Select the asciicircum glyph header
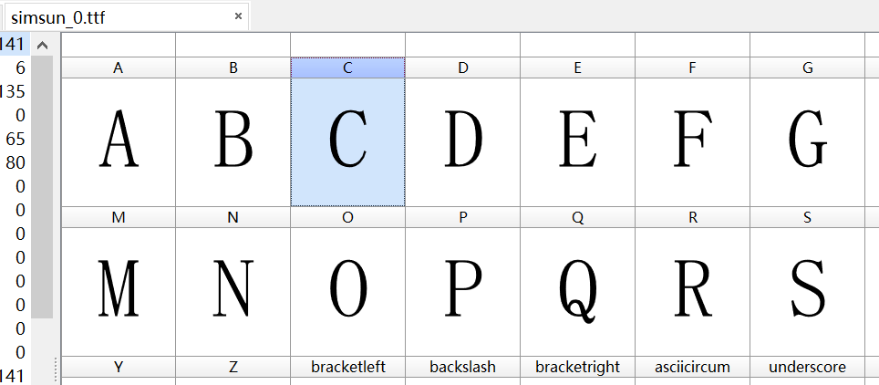This screenshot has height=385, width=879. 693,367
